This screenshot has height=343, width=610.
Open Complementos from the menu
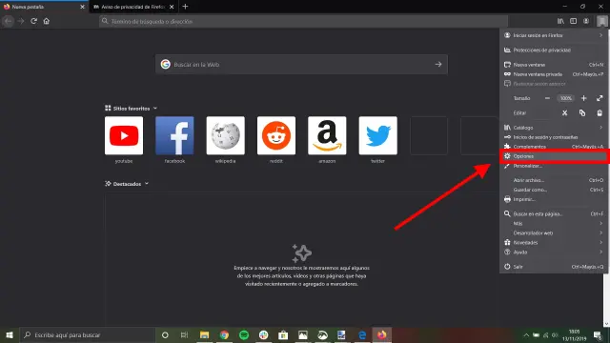554,147
